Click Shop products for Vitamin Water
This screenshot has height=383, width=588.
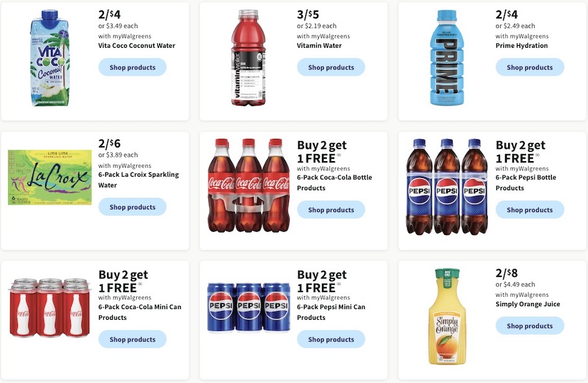pyautogui.click(x=331, y=67)
